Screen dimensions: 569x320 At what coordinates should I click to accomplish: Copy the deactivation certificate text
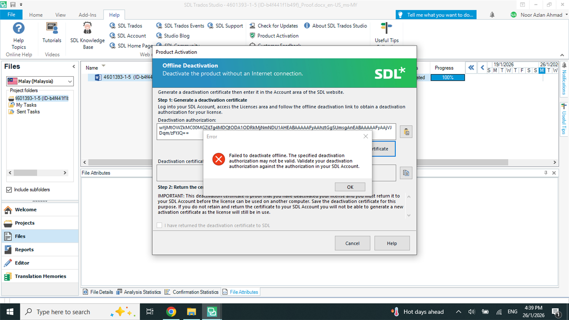click(406, 173)
